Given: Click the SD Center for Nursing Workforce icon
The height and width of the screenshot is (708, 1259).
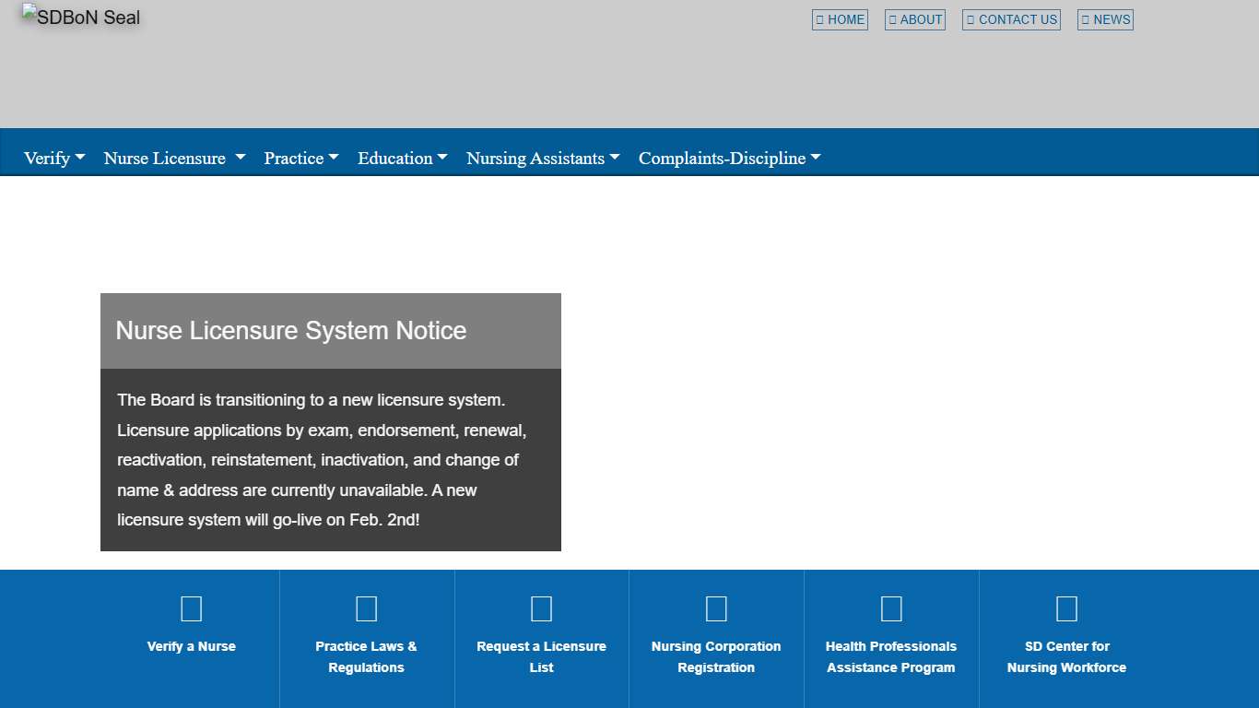Looking at the screenshot, I should pyautogui.click(x=1066, y=608).
